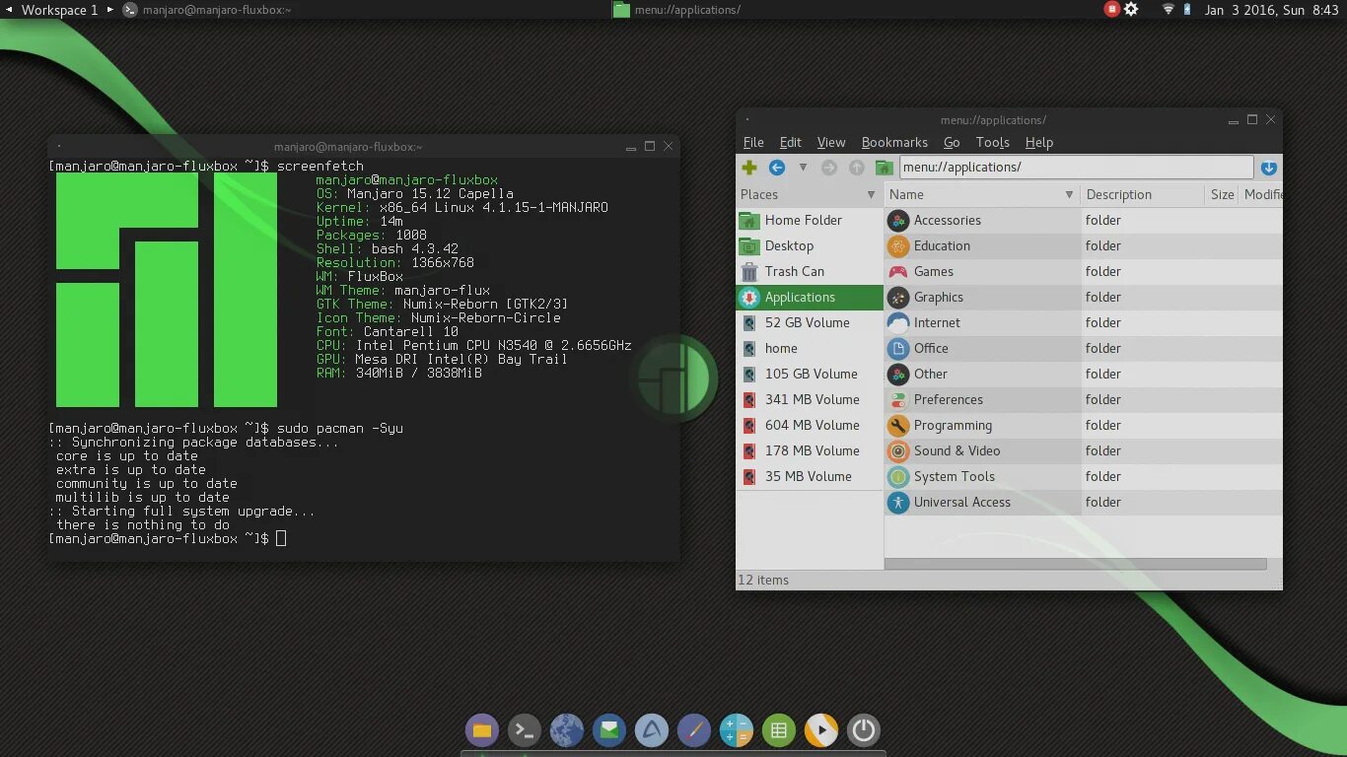
Task: Click the blue triangle-logo dock icon
Action: point(652,730)
